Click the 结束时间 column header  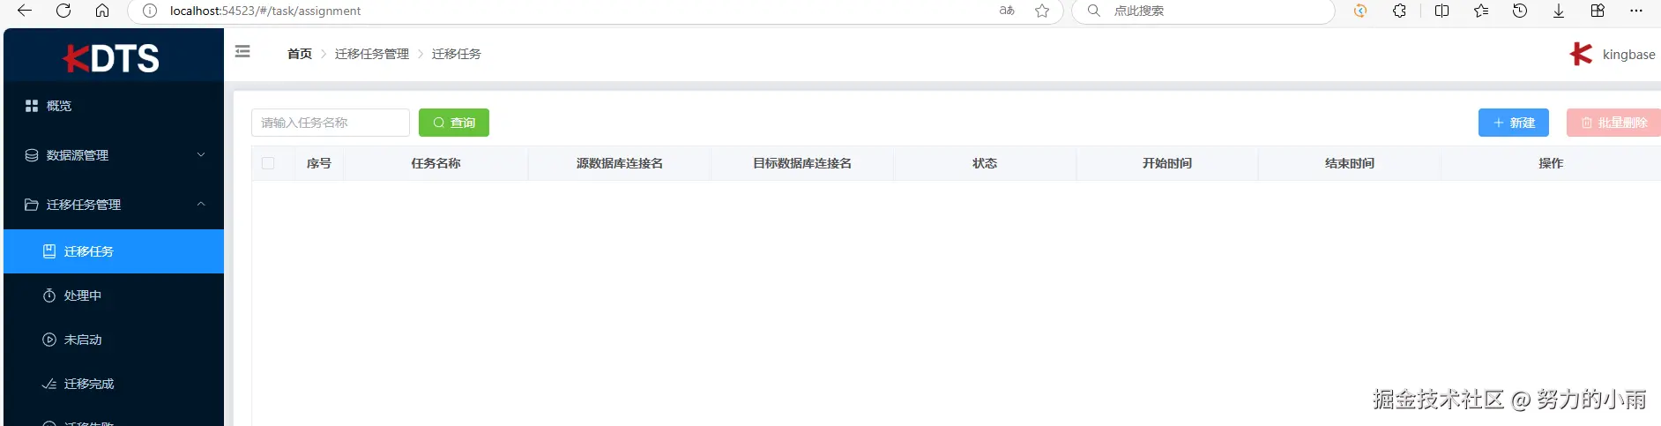point(1350,163)
